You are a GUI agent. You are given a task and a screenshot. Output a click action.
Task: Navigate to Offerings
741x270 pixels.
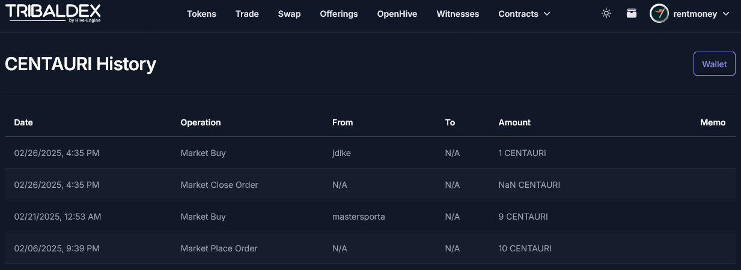coord(339,14)
